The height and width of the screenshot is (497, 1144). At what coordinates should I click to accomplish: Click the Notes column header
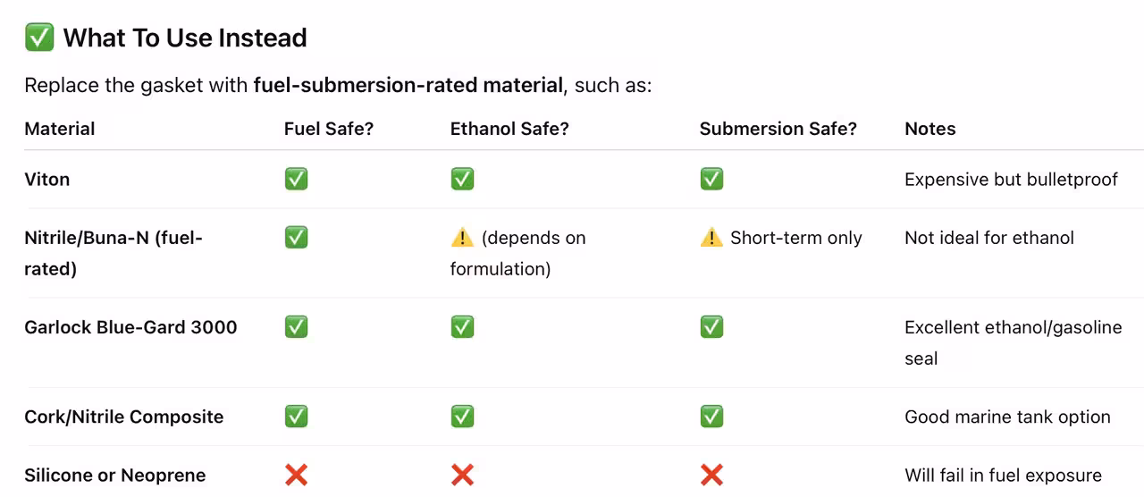[x=929, y=129]
